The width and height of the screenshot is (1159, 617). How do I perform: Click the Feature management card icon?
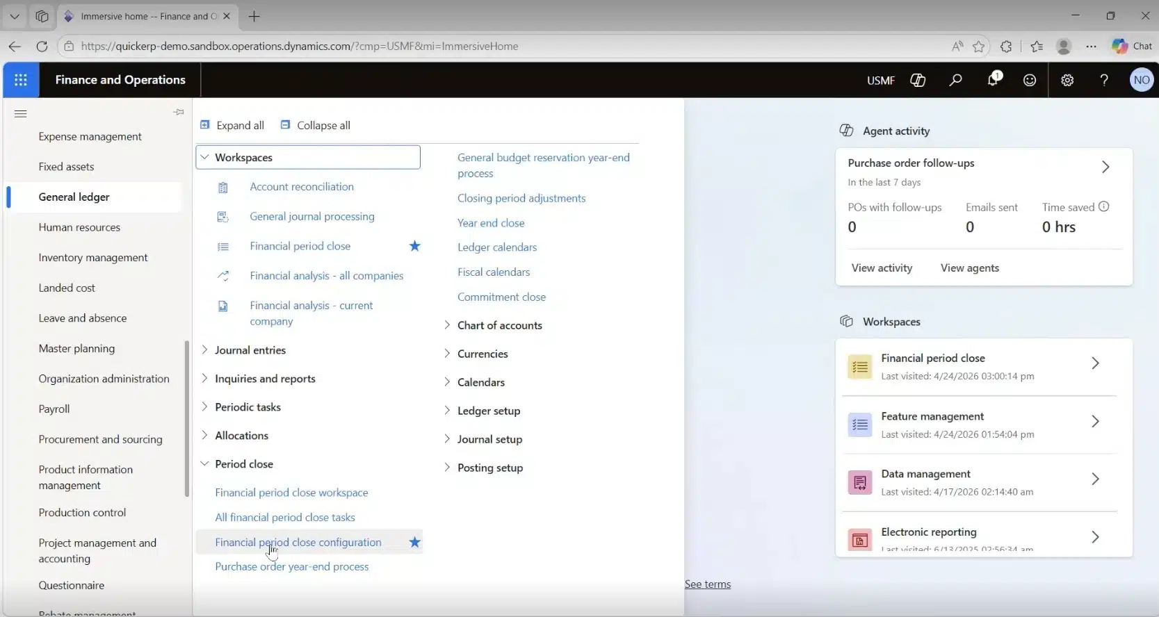[x=860, y=425]
